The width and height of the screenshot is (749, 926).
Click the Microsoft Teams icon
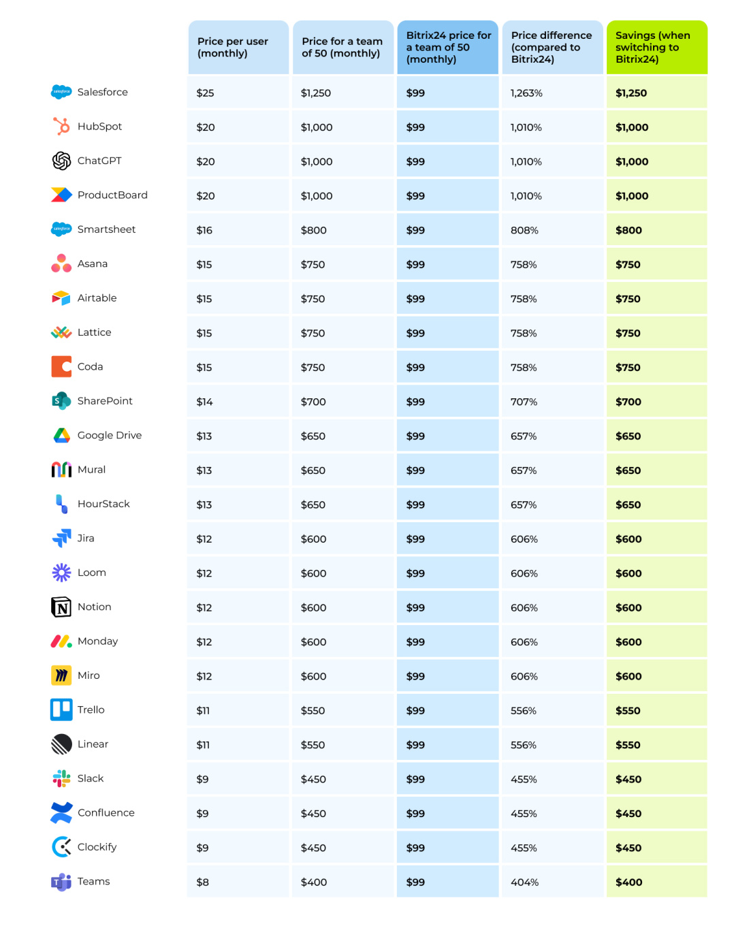point(61,882)
